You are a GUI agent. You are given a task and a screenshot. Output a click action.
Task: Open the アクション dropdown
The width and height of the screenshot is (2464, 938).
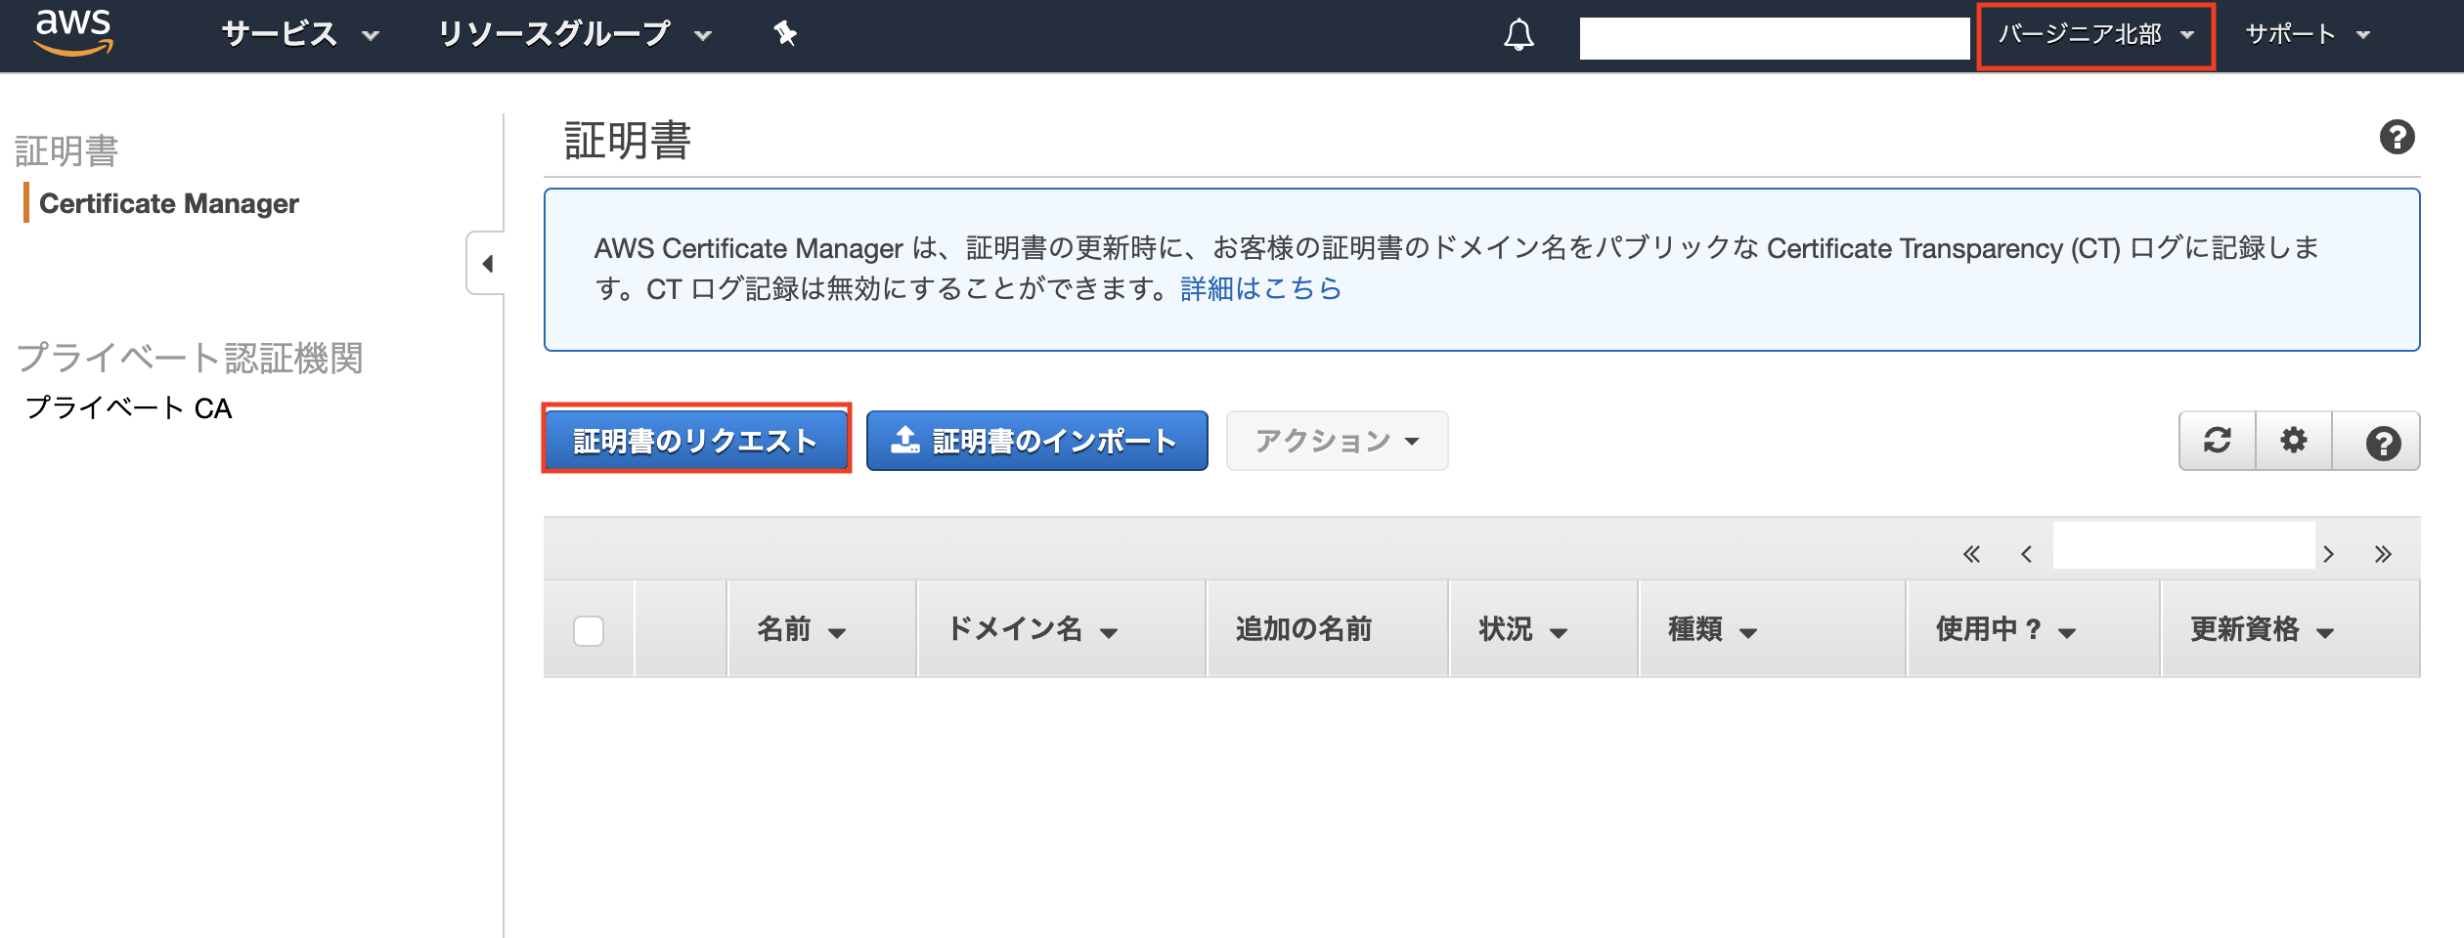(1336, 441)
